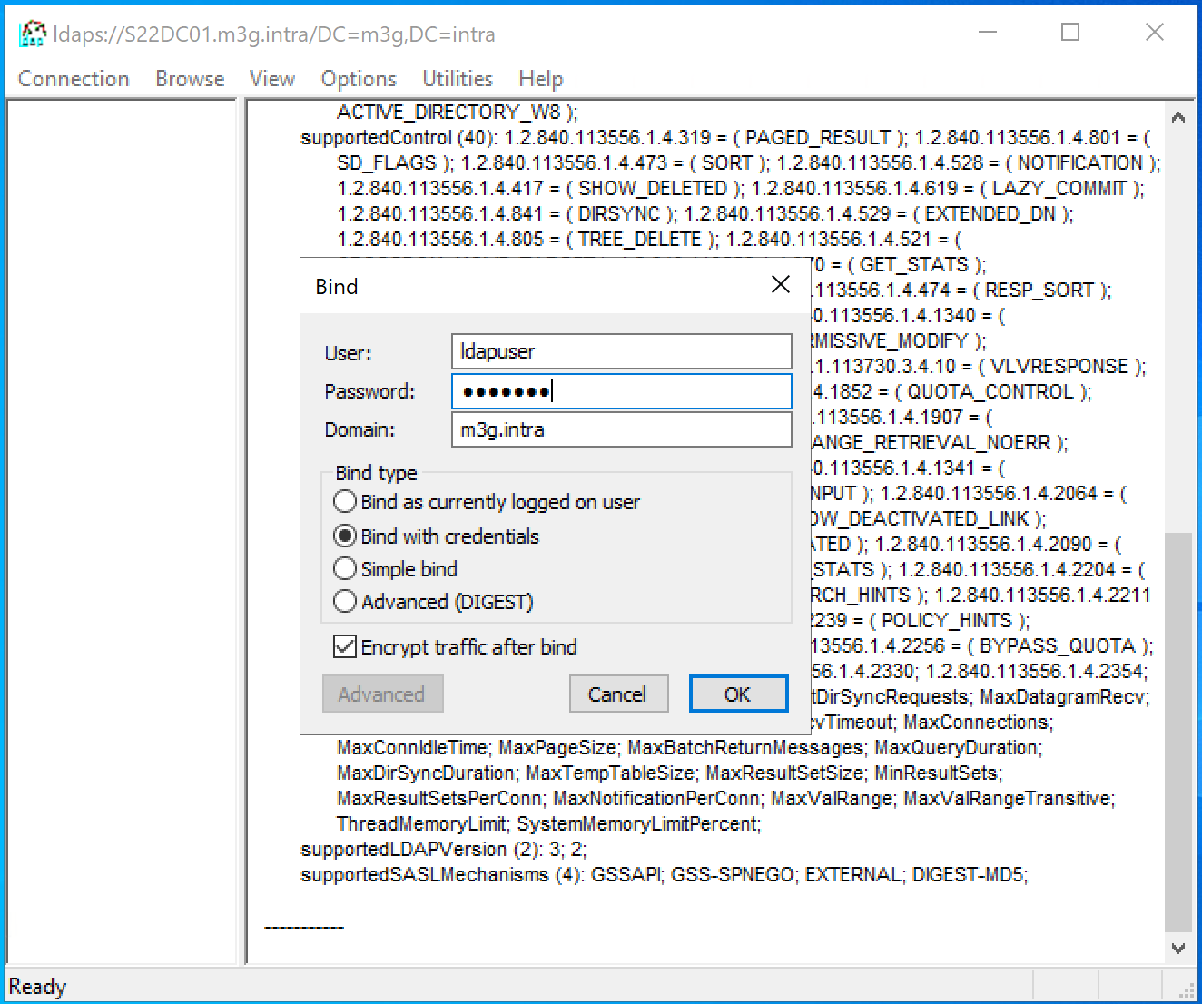Click the scroll up arrow
The width and height of the screenshot is (1202, 1004).
pos(1177,118)
